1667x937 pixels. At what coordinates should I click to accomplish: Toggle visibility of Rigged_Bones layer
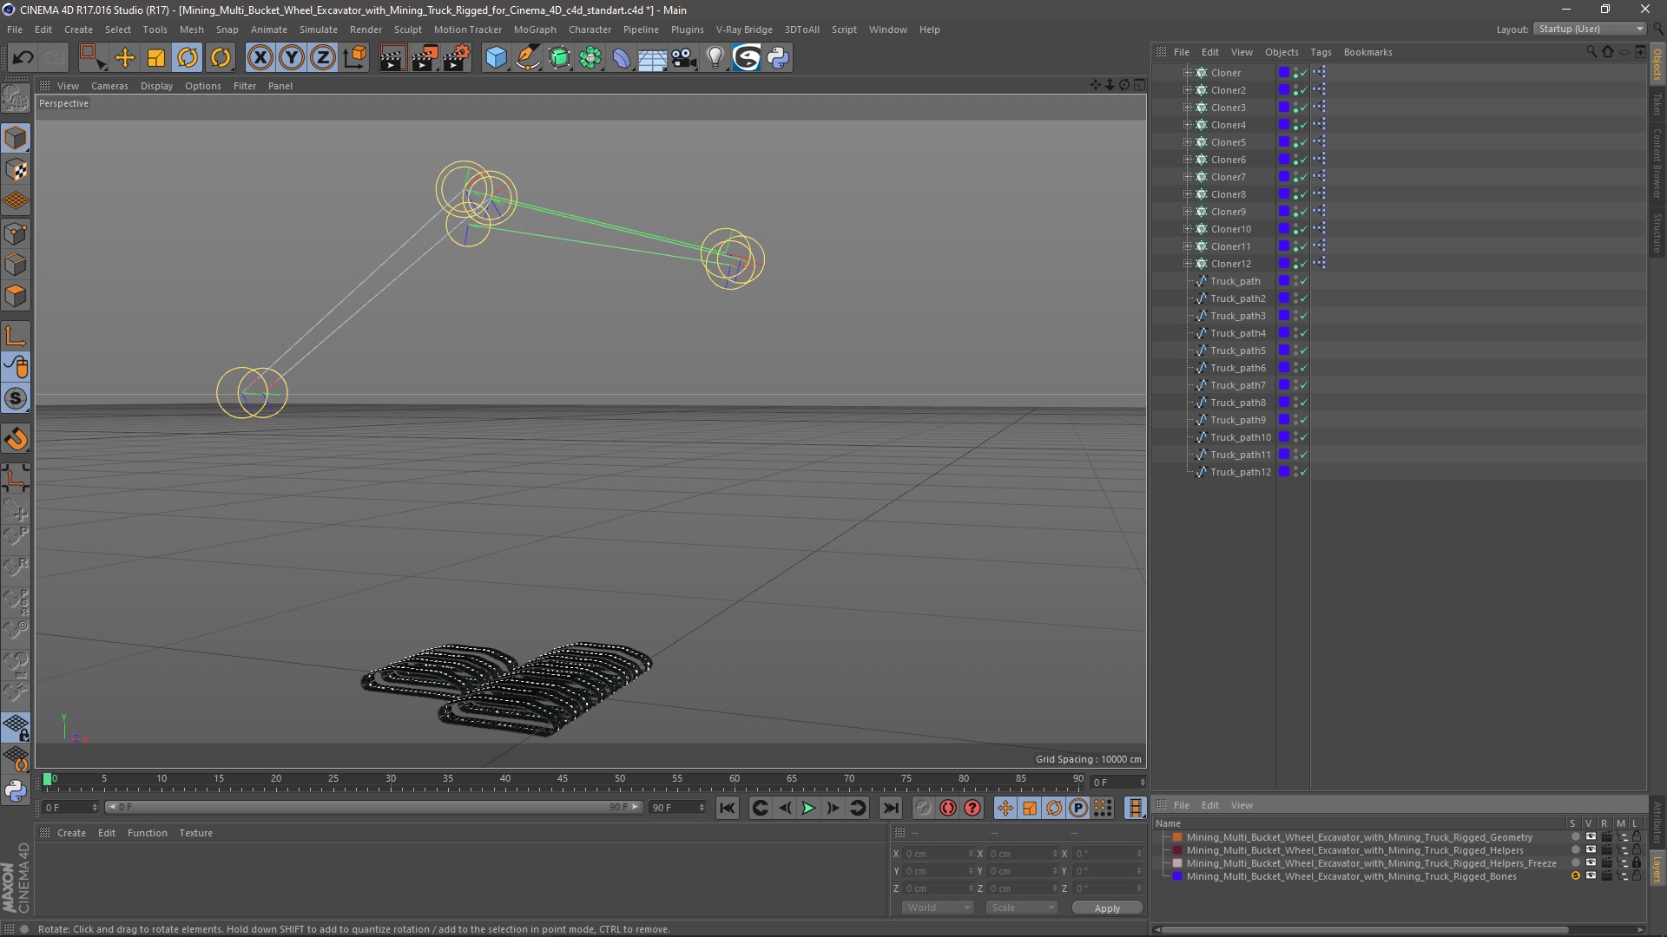click(1591, 876)
